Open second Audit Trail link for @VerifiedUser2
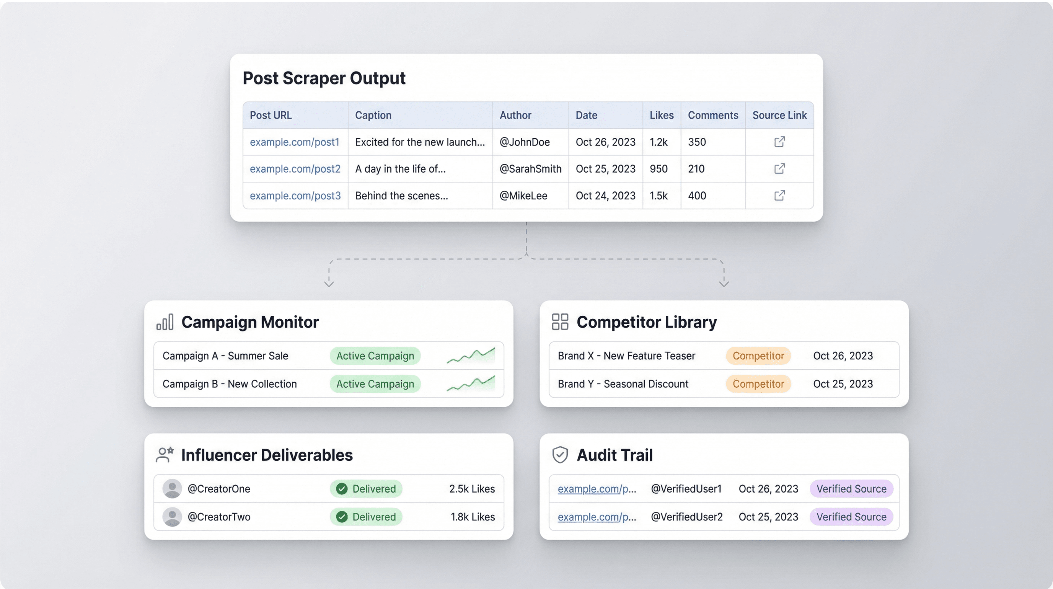Screen dimensions: 1053x589 coord(597,517)
